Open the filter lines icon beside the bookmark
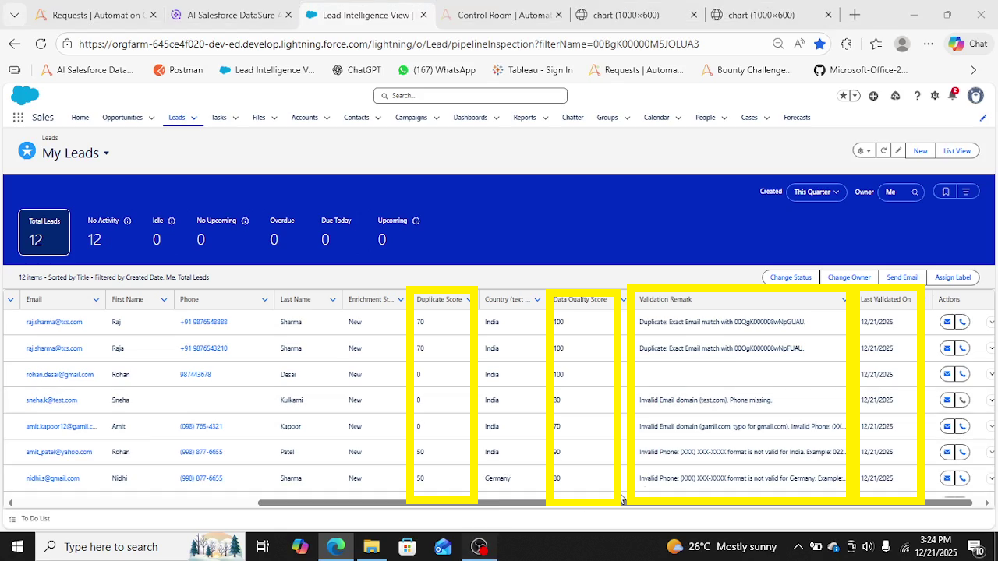Viewport: 998px width, 561px height. pos(966,192)
